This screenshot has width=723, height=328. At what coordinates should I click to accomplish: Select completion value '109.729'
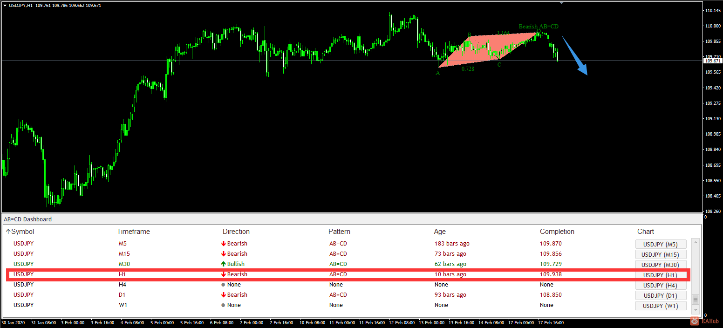(551, 264)
